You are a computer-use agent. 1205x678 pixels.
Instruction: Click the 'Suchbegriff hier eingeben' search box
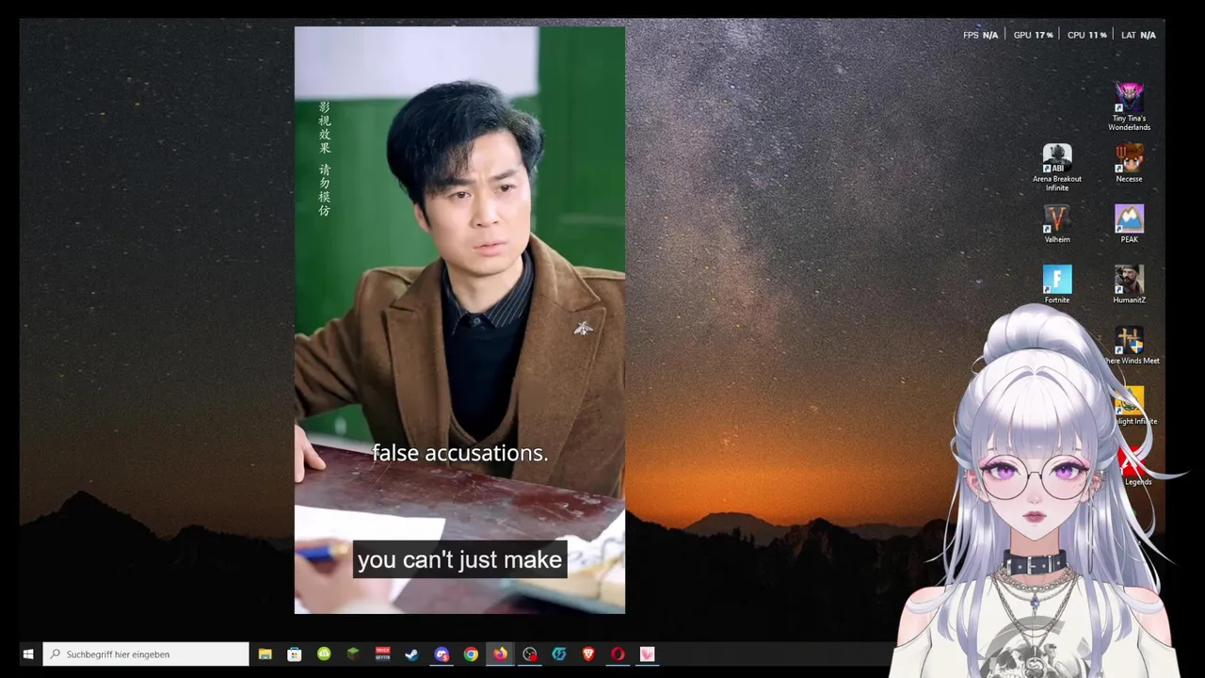tap(146, 654)
